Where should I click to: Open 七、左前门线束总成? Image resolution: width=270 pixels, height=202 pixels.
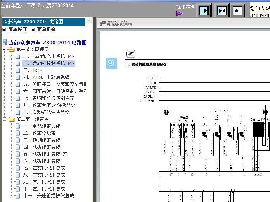[44, 168]
